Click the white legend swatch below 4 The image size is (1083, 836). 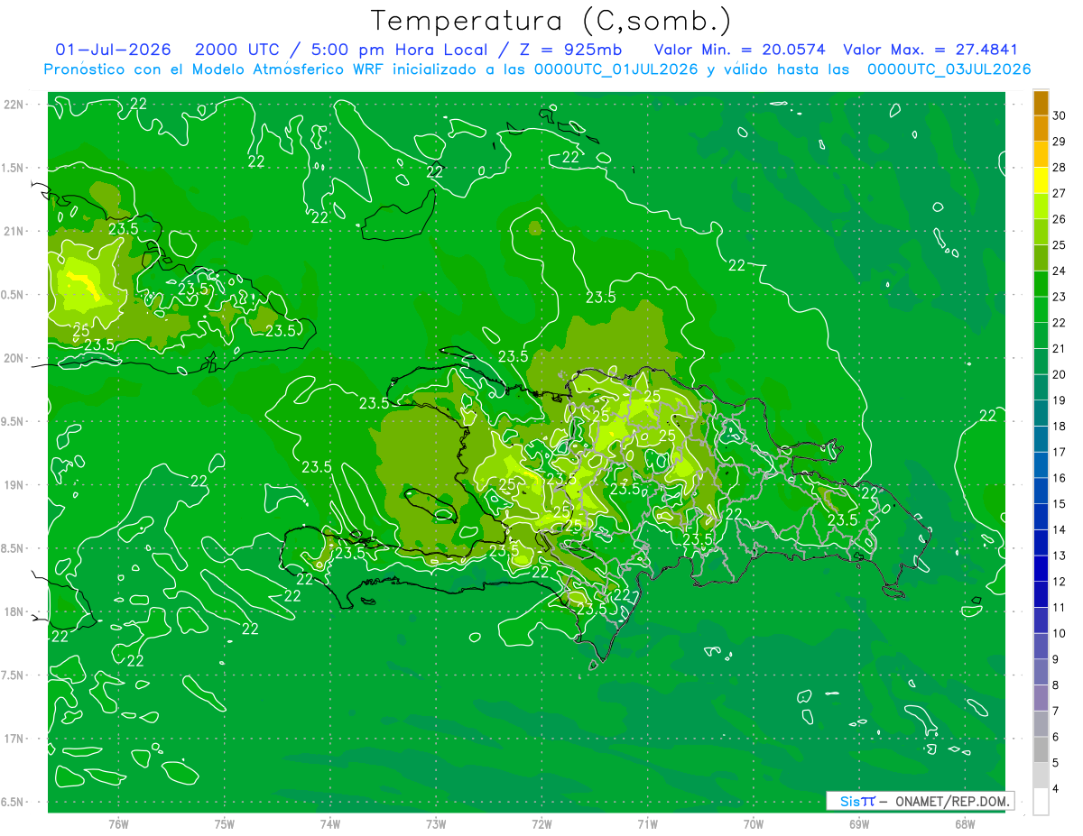tap(1041, 802)
